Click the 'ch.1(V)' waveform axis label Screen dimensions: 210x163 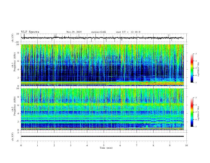tap(13, 38)
